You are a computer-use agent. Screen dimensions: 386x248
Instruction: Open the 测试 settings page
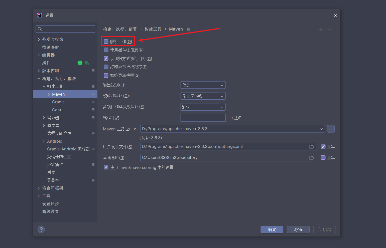click(x=51, y=172)
